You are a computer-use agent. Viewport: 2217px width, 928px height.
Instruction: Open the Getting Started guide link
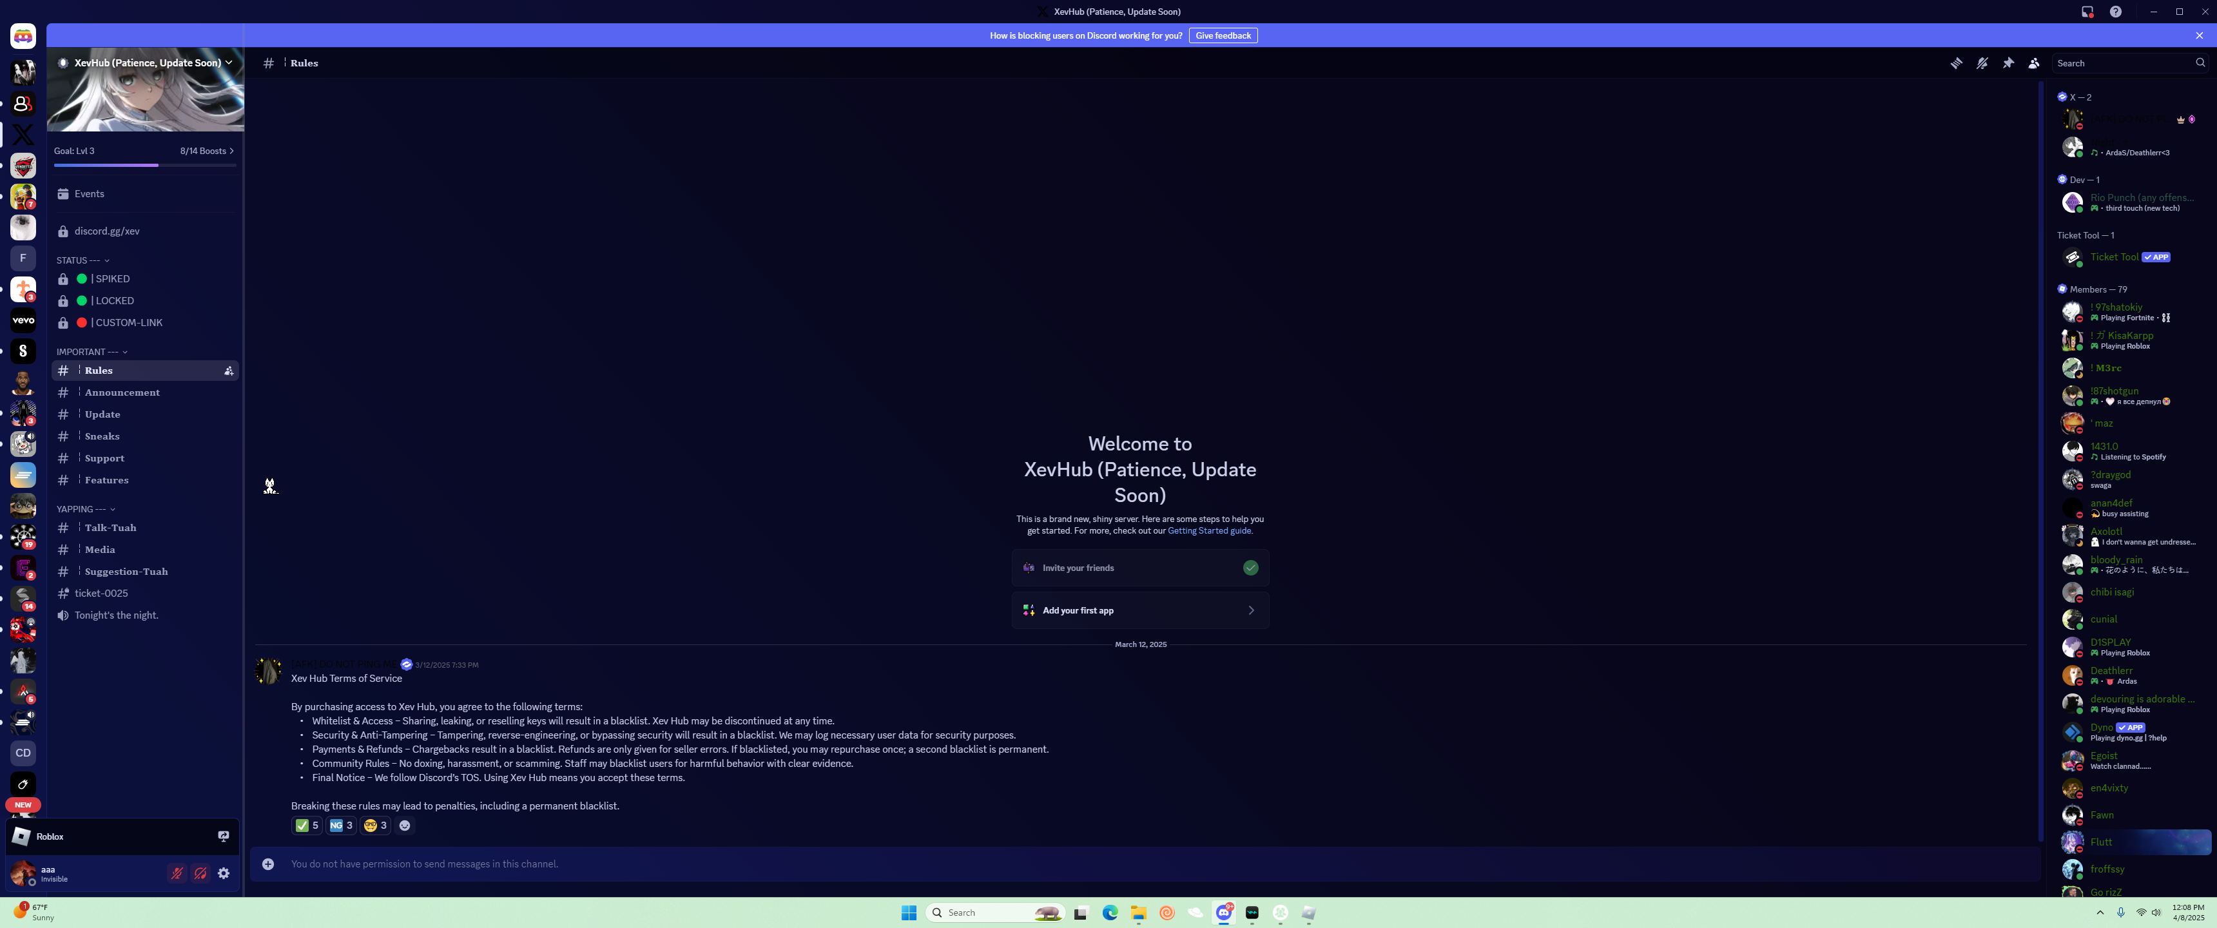[1208, 531]
